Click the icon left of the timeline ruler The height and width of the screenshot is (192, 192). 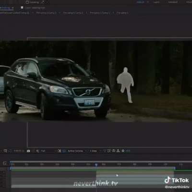(5, 163)
